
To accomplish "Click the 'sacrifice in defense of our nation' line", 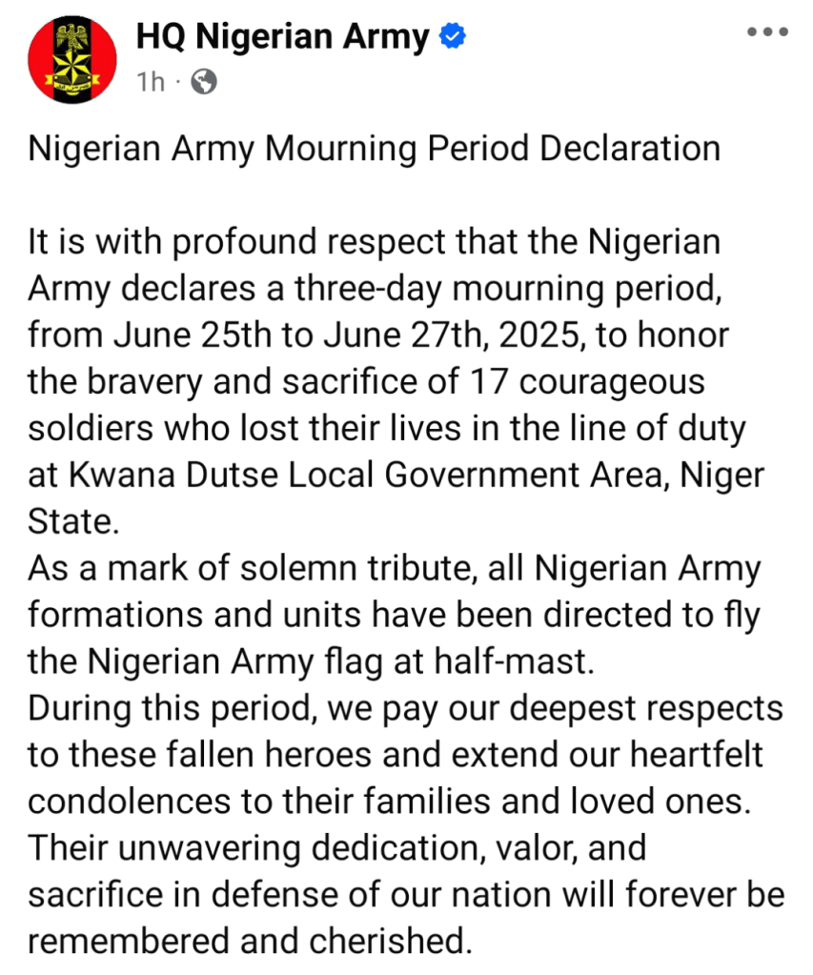I will [405, 894].
